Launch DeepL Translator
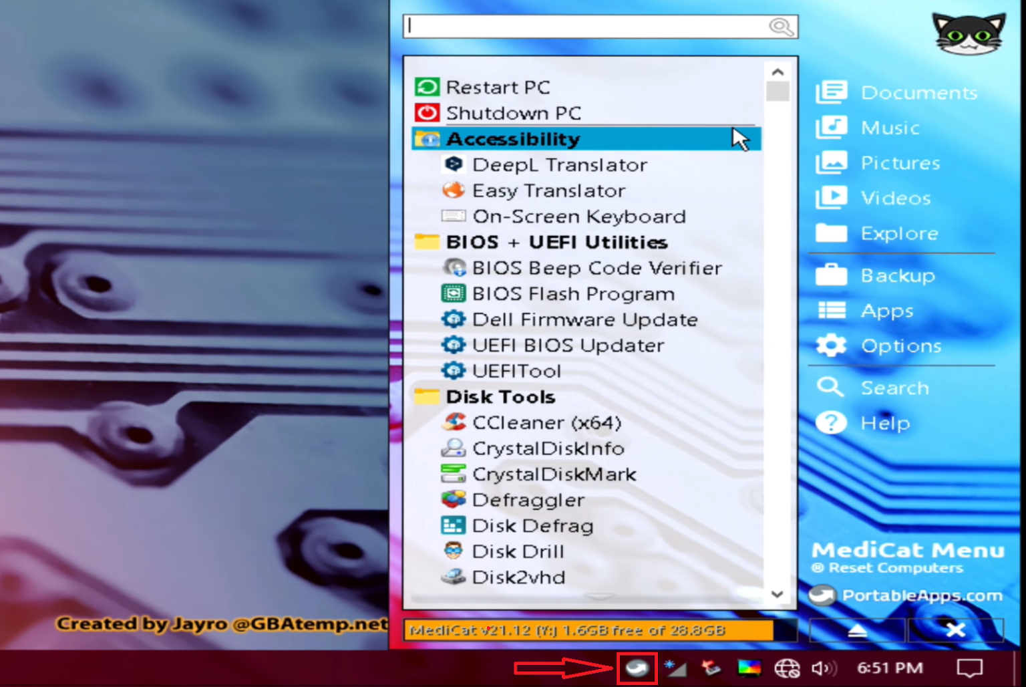This screenshot has height=687, width=1026. [560, 164]
